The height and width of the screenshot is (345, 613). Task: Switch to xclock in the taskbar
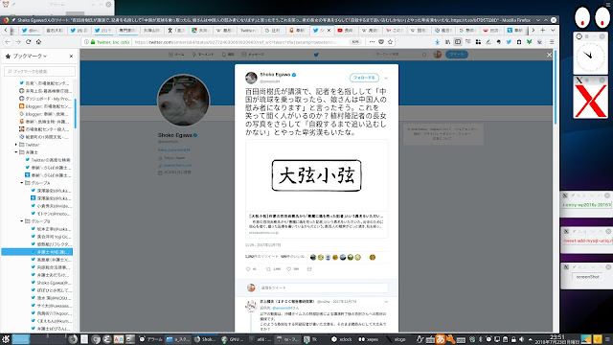(341, 339)
